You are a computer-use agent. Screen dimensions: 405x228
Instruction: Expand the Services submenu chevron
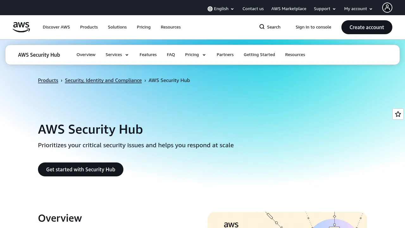pyautogui.click(x=127, y=55)
